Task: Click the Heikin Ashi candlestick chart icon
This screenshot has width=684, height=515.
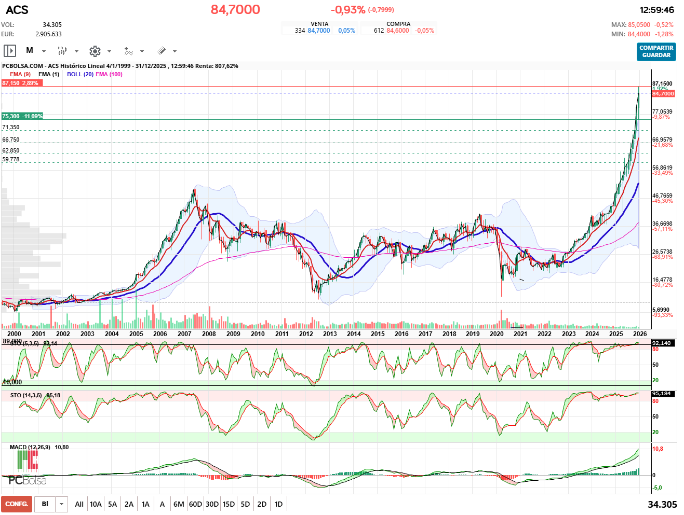Action: click(x=62, y=51)
